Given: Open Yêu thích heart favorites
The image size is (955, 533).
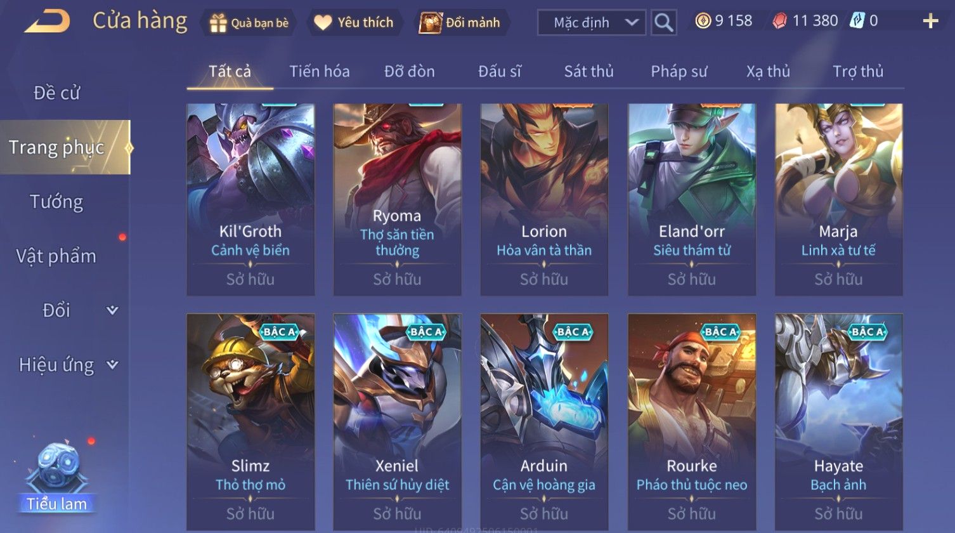Looking at the screenshot, I should 323,23.
